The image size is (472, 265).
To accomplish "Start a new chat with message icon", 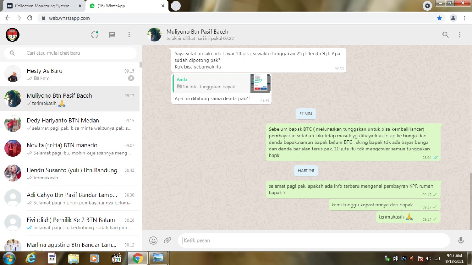I will (112, 35).
